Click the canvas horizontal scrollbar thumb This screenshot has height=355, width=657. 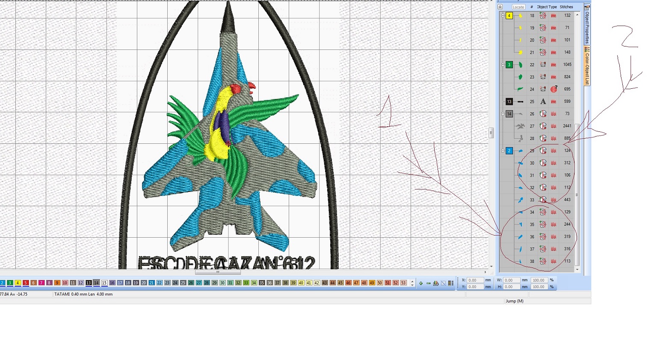click(x=218, y=272)
